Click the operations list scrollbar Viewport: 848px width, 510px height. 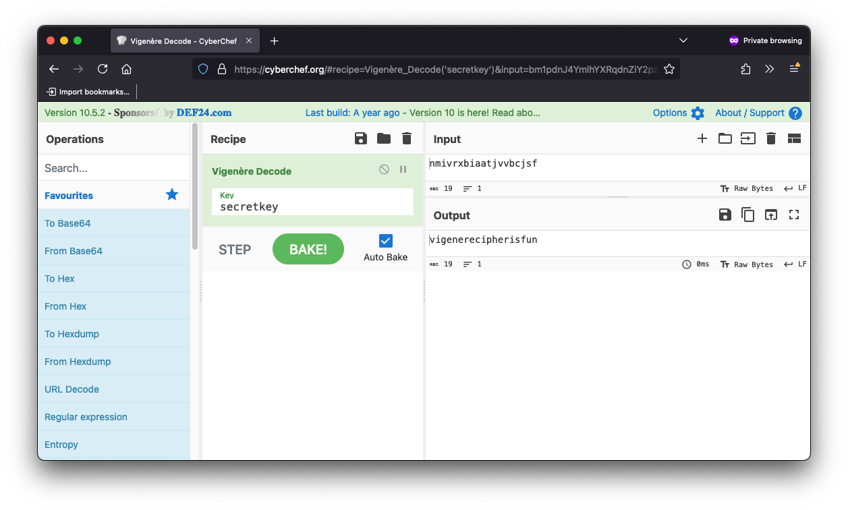195,186
